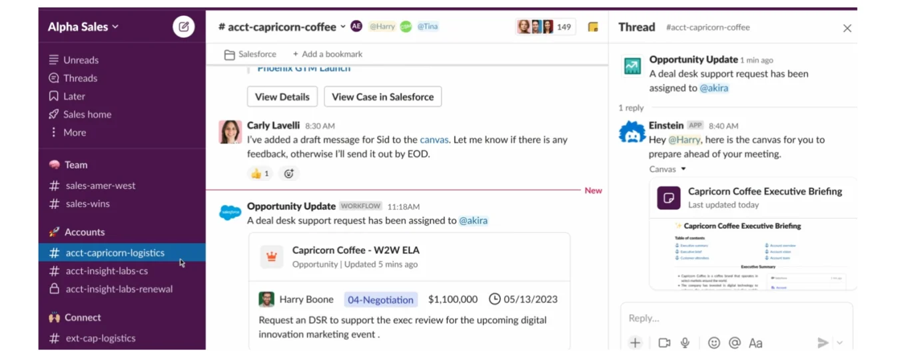Click the compose new message icon
Screen dimensions: 906x356
pos(184,27)
